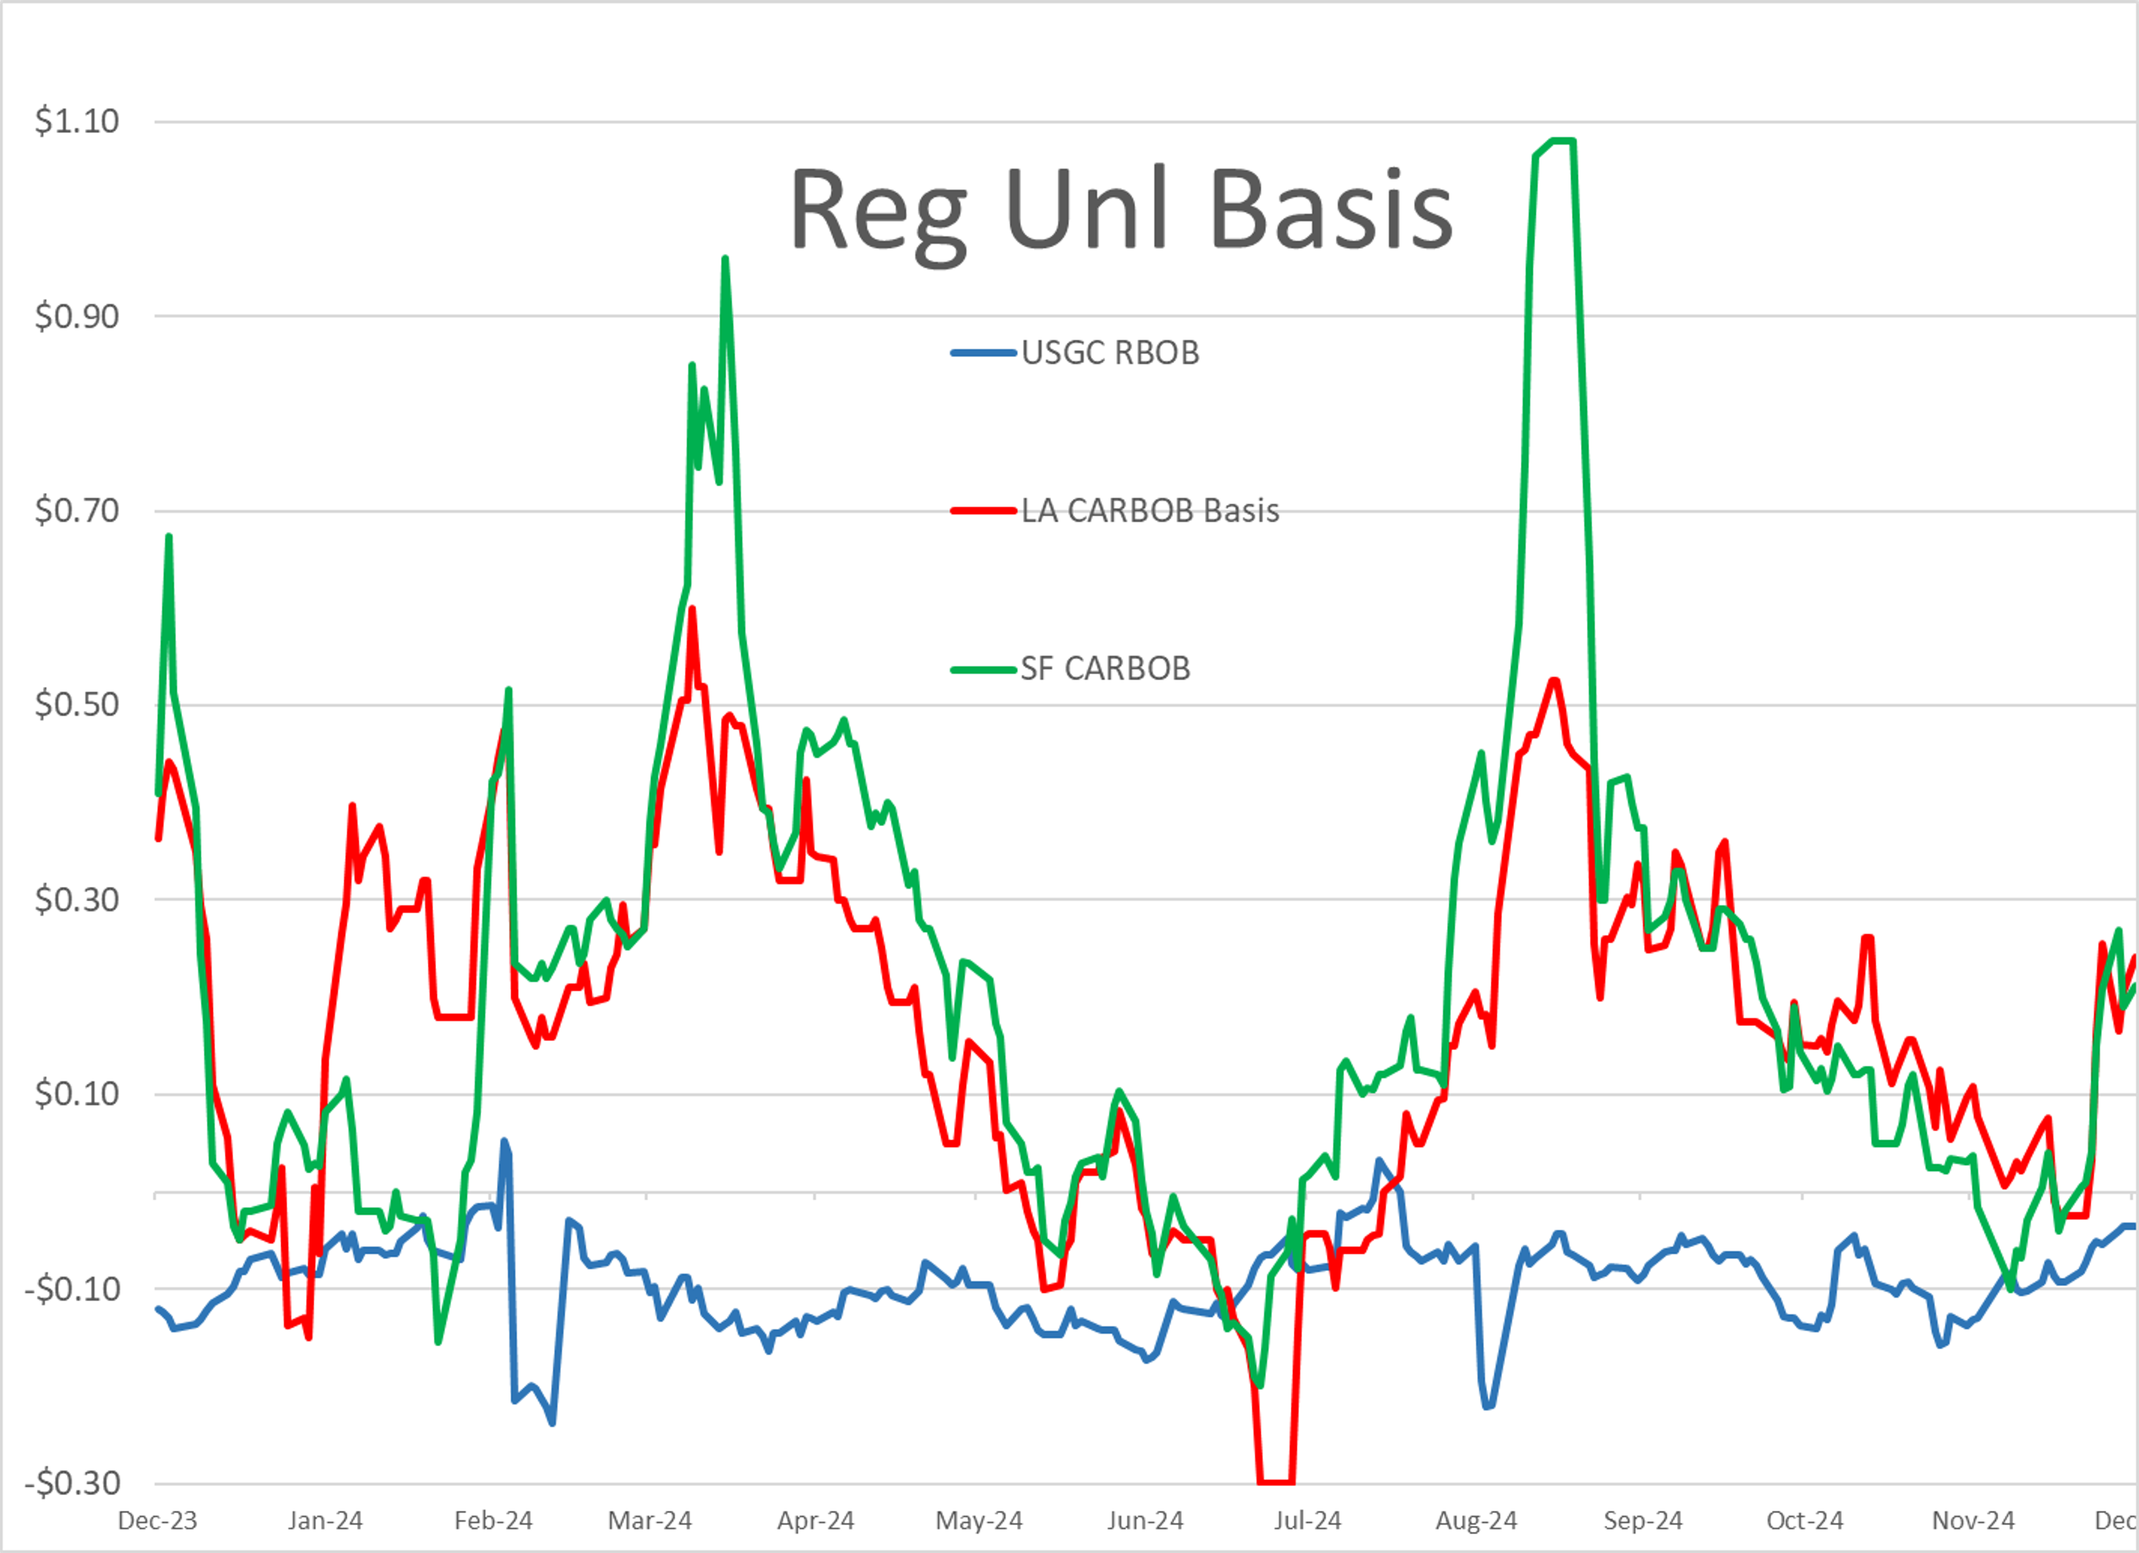Click the red LA CARBOB legend line
The height and width of the screenshot is (1553, 2139).
click(x=984, y=511)
